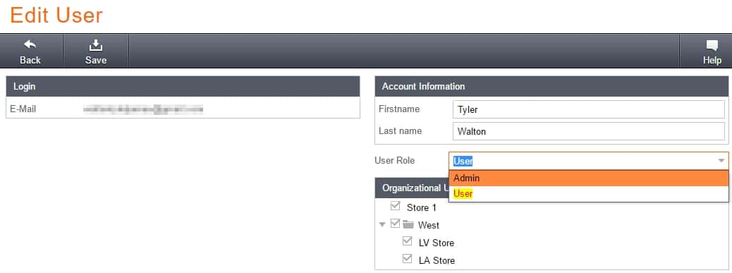Click the User Role dropdown arrow
Viewport: 732px width, 273px height.
[x=721, y=161]
